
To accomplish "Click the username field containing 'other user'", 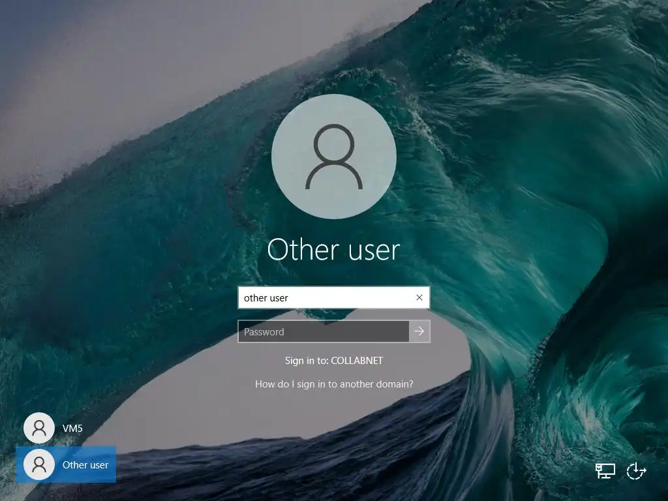I will pos(334,297).
